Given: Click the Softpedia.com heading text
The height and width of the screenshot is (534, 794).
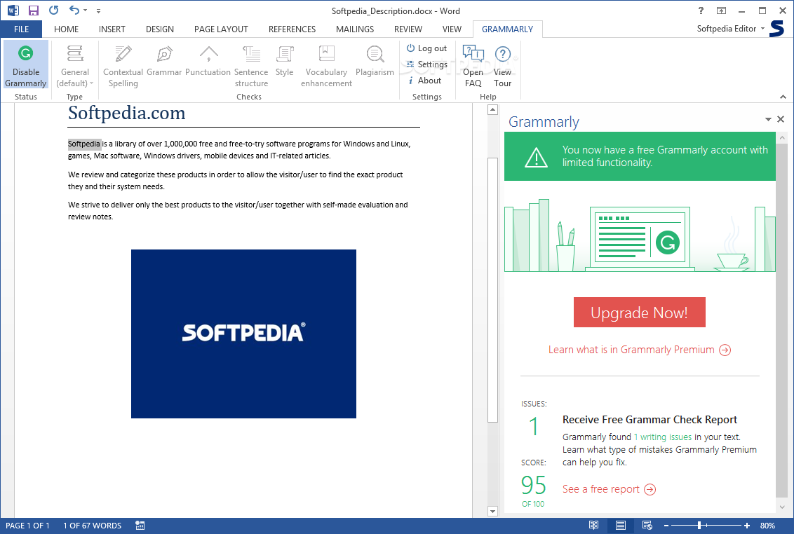Looking at the screenshot, I should tap(126, 113).
